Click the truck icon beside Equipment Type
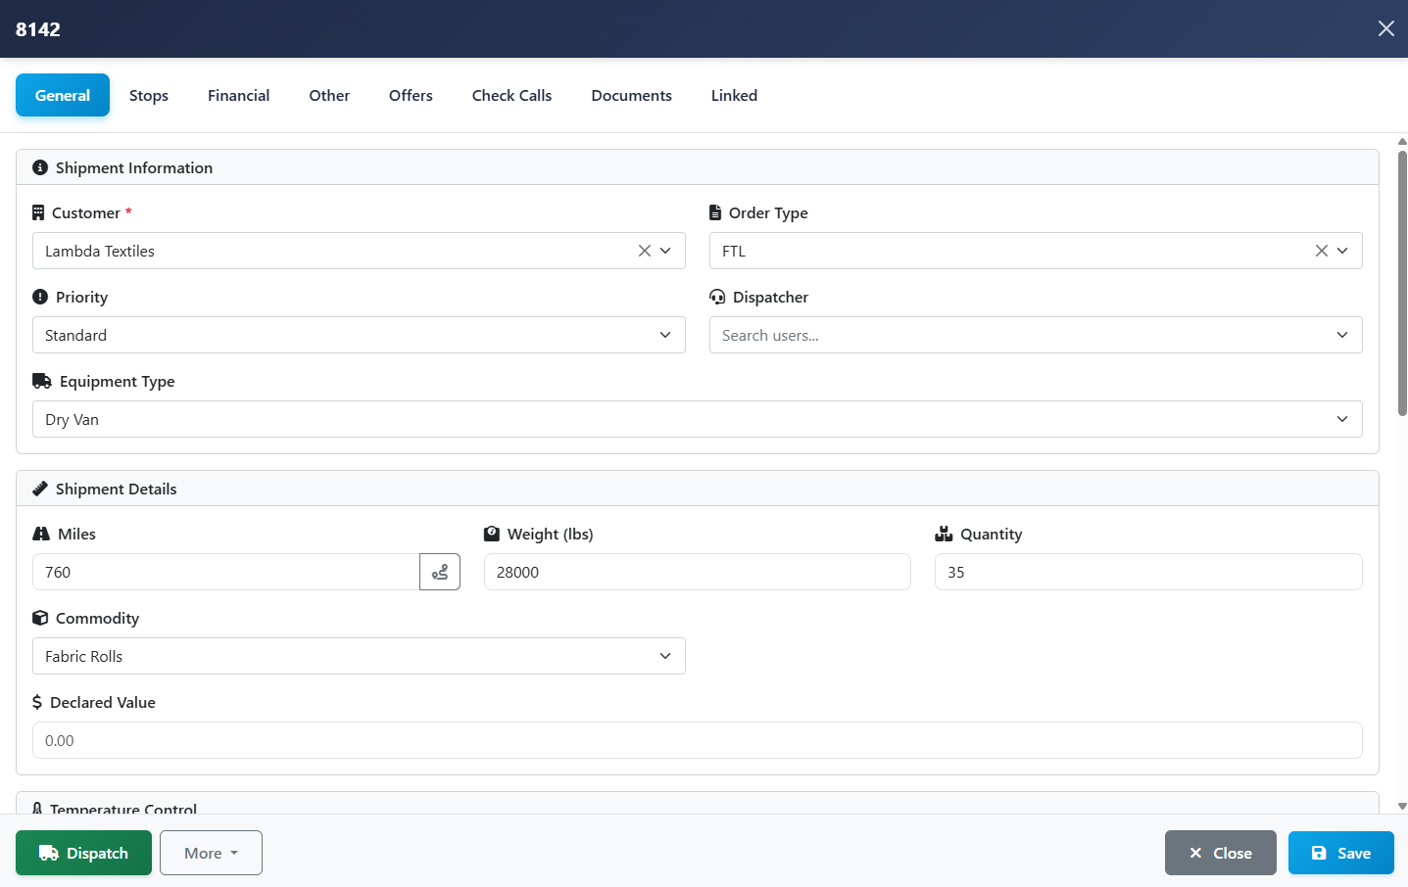This screenshot has width=1408, height=887. coord(42,381)
